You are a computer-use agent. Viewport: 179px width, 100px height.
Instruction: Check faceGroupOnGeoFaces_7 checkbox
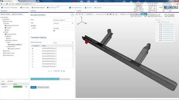33,67
